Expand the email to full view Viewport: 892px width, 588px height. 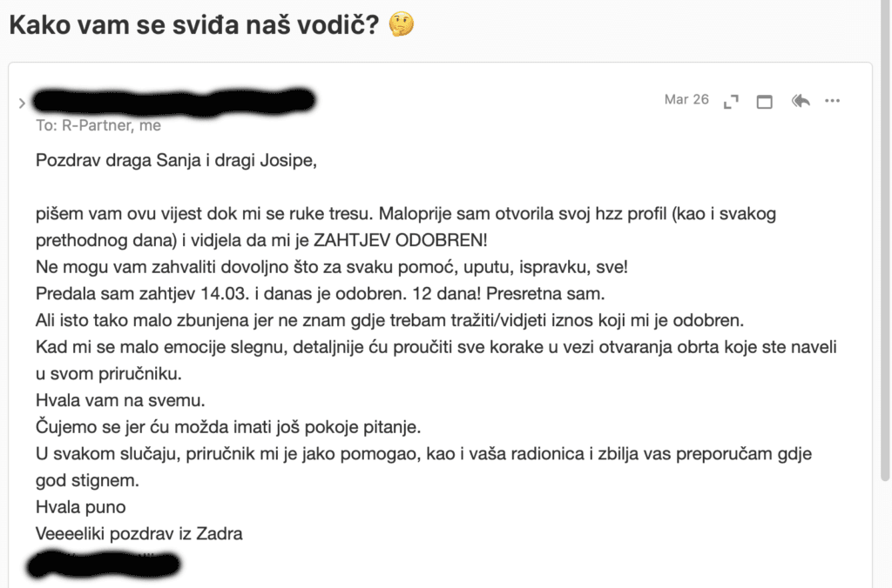pos(731,102)
